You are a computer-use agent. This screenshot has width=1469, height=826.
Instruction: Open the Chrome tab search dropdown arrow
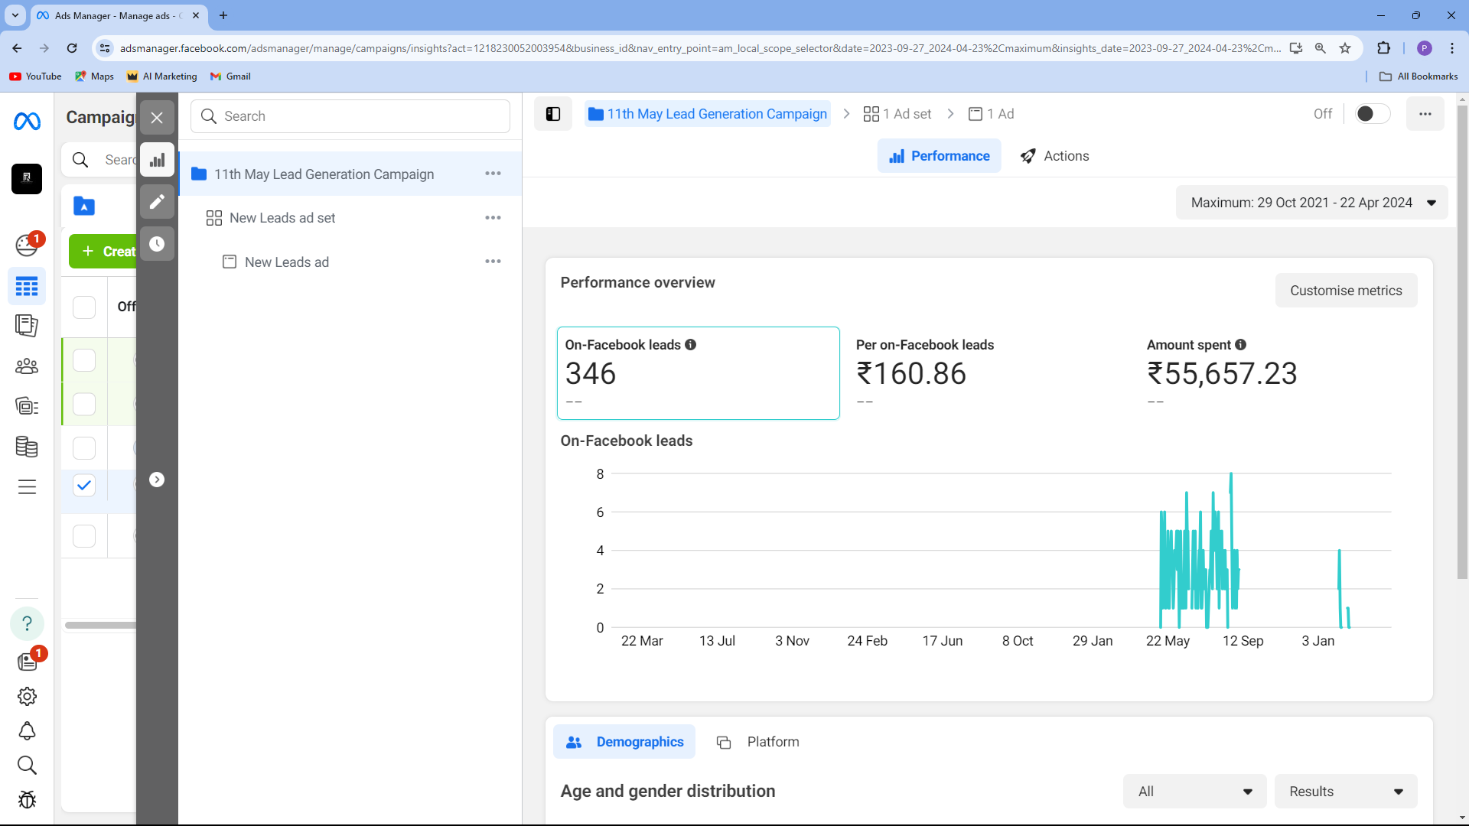[x=15, y=15]
